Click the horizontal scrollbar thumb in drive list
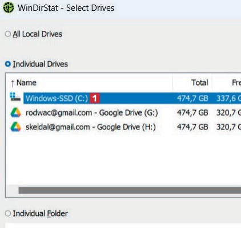The height and width of the screenshot is (228, 241). click(130, 190)
